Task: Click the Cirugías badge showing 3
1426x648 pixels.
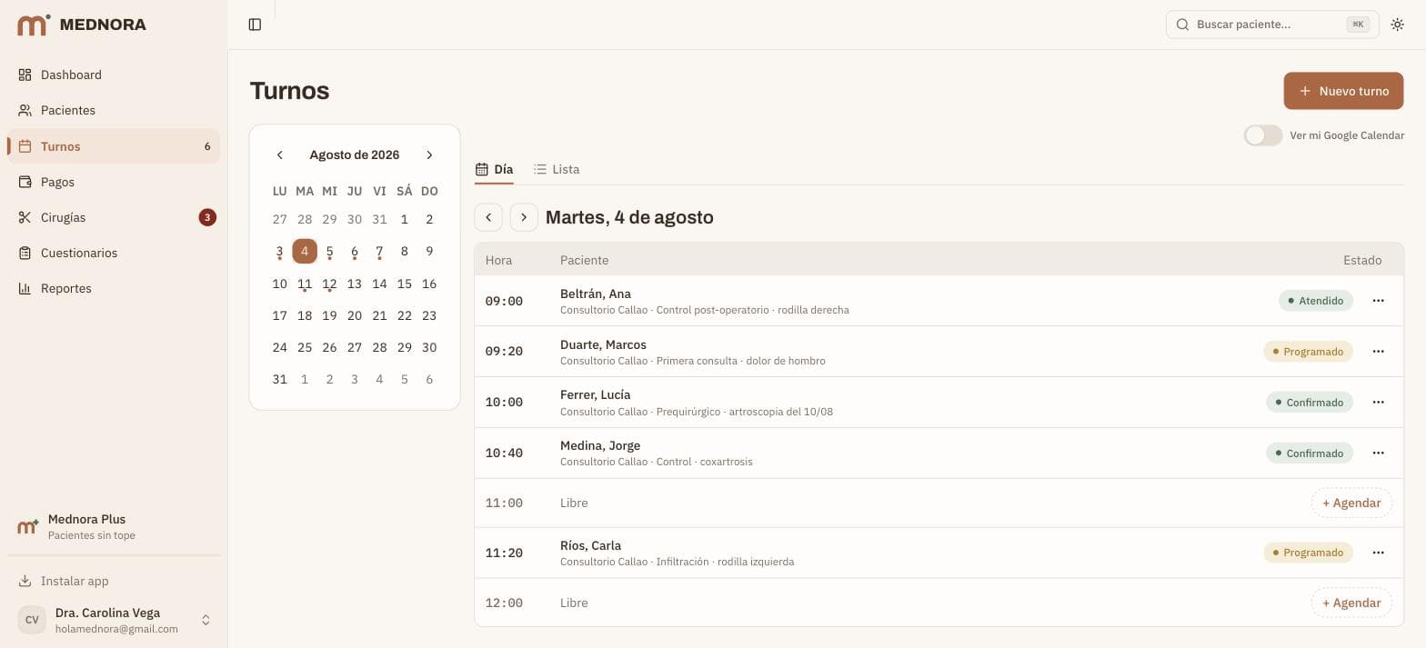Action: (207, 217)
